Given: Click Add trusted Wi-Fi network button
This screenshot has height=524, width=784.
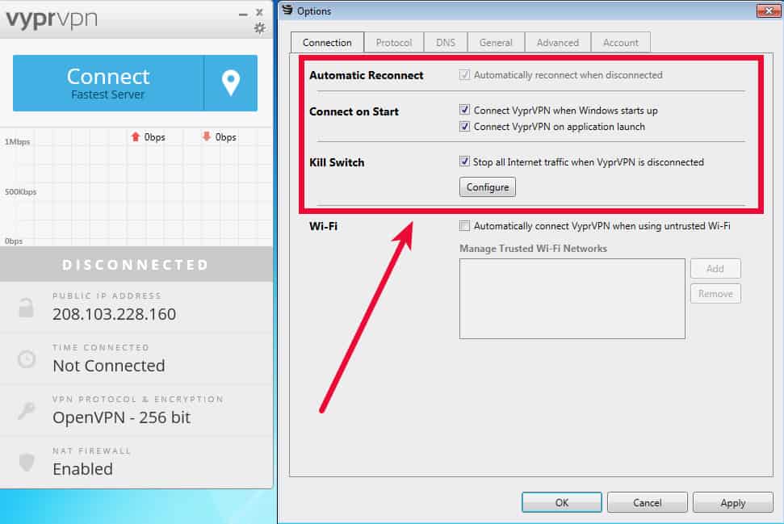Looking at the screenshot, I should (x=715, y=269).
